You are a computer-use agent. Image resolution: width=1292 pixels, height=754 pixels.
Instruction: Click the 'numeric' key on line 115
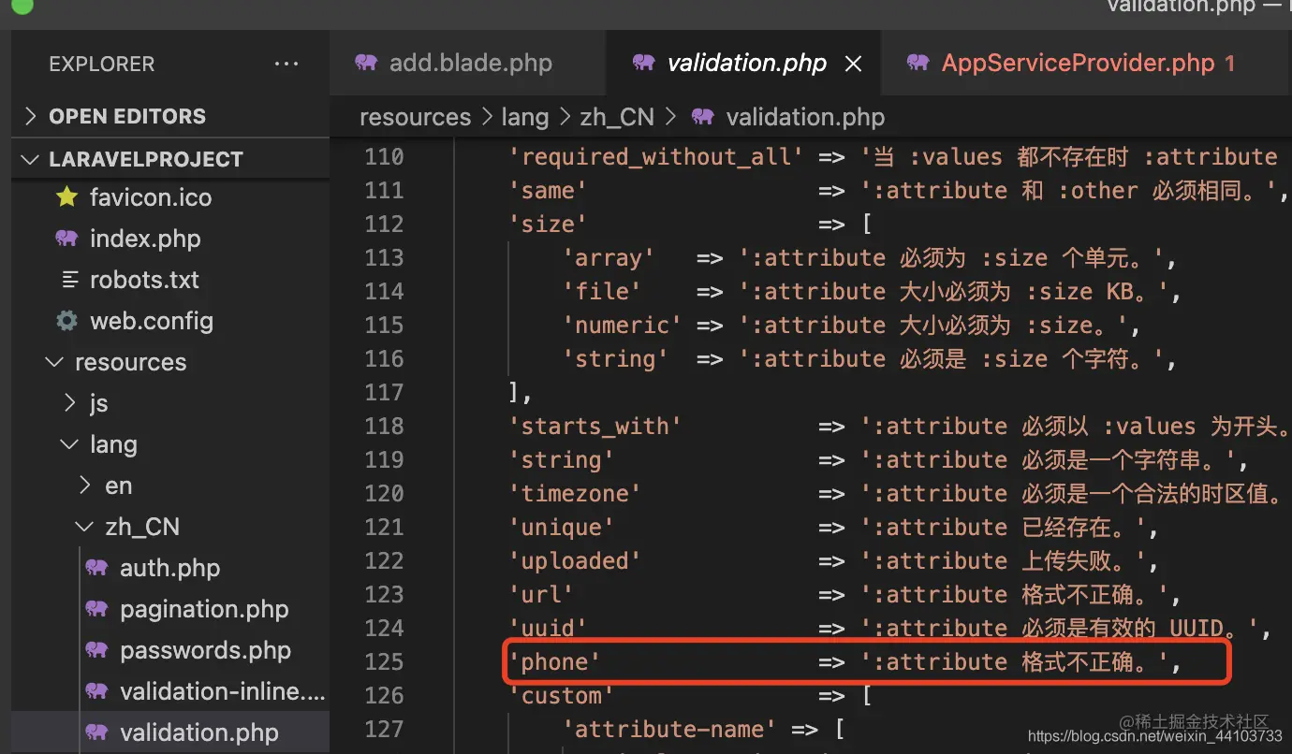coord(623,326)
